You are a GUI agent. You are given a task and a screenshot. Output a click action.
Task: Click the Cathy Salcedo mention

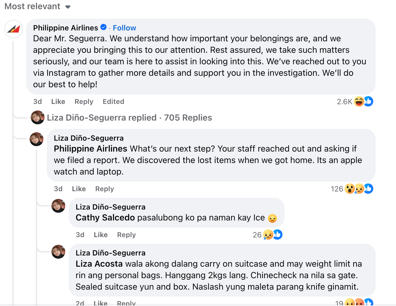point(105,218)
